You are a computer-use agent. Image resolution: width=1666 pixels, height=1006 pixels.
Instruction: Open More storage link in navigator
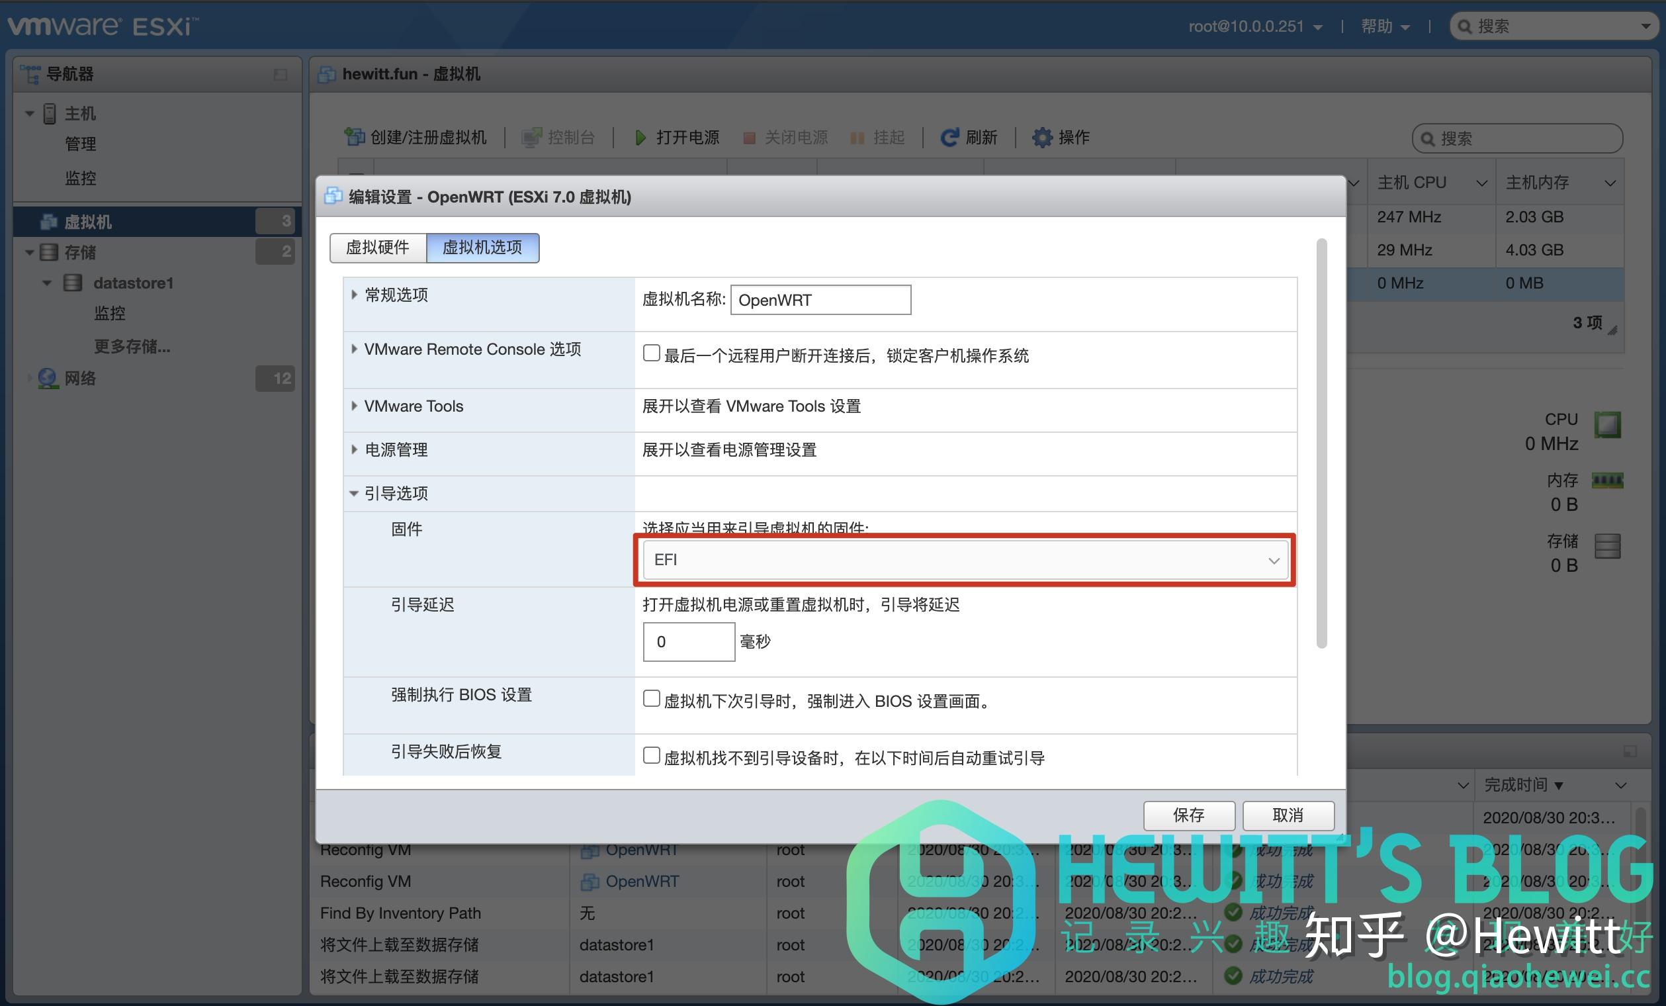coord(132,346)
